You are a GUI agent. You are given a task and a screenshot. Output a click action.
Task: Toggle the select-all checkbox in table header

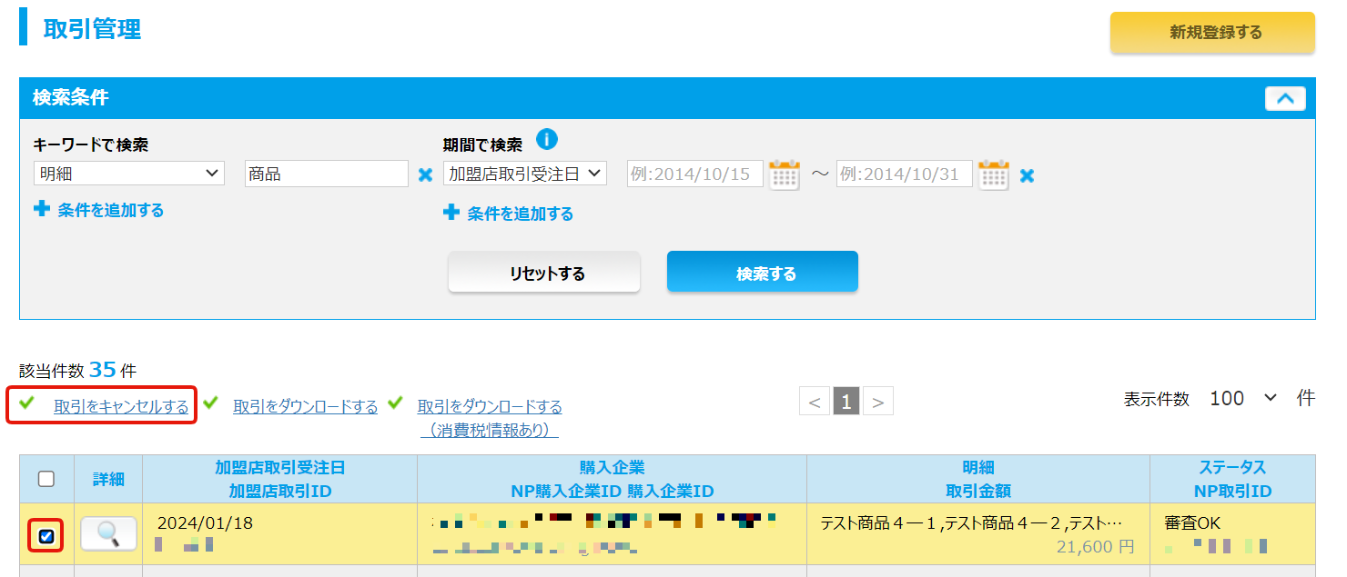point(46,479)
